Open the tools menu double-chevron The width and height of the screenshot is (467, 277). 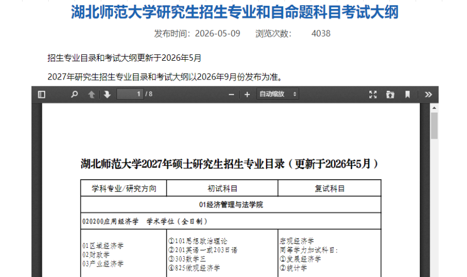(428, 94)
